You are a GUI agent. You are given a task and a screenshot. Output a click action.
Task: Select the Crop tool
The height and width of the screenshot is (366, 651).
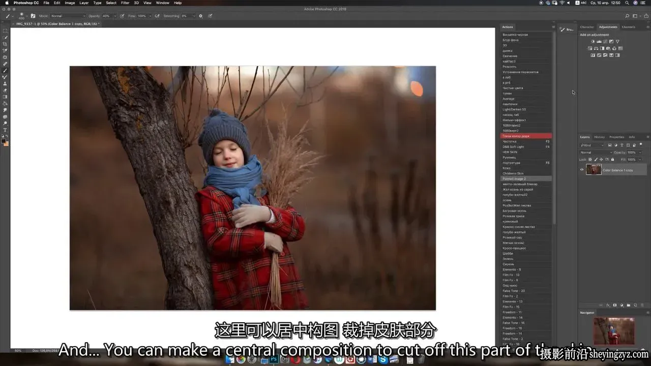[x=5, y=44]
